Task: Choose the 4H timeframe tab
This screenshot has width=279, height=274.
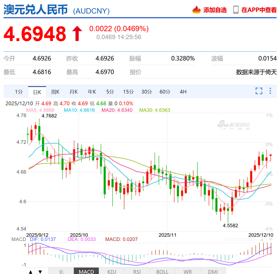Action: (x=183, y=92)
